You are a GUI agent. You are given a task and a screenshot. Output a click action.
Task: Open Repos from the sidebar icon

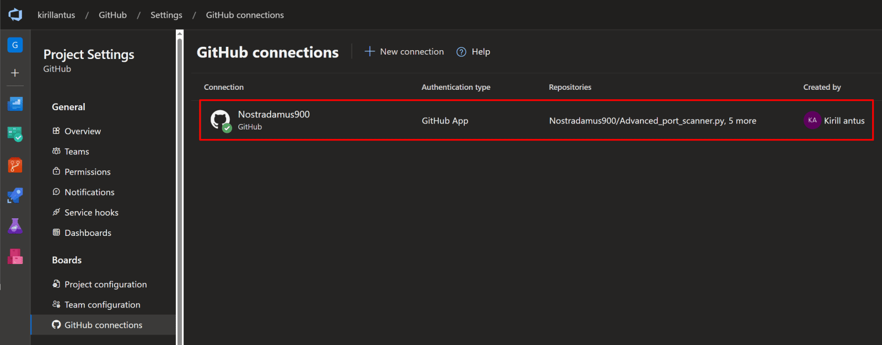click(15, 165)
